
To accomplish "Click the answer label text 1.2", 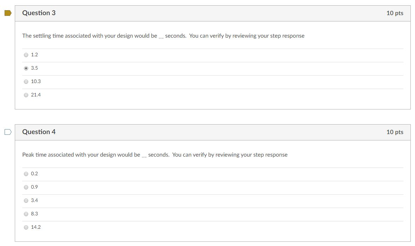I will coord(35,55).
